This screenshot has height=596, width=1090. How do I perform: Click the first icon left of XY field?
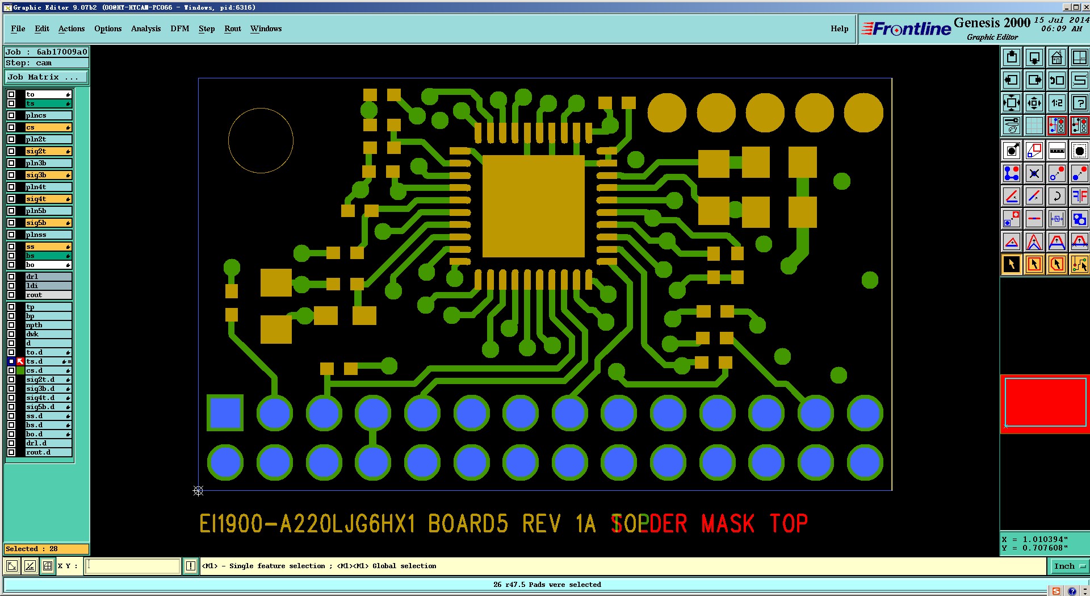(11, 566)
